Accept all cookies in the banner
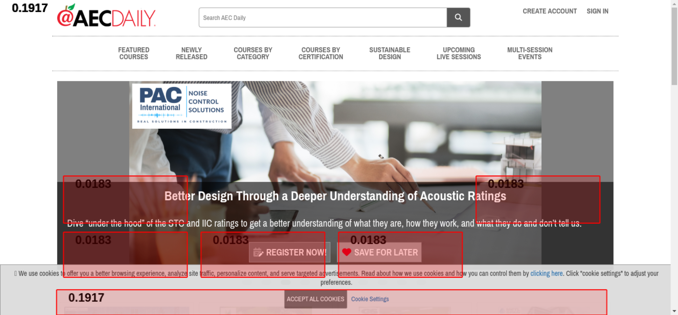This screenshot has width=678, height=315. pos(315,299)
